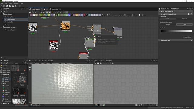This screenshot has height=109, width=194.
Task: Open the Windows menu
Action: point(16,4)
